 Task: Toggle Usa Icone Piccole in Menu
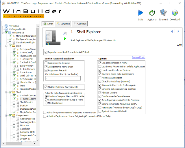coord(100,63)
